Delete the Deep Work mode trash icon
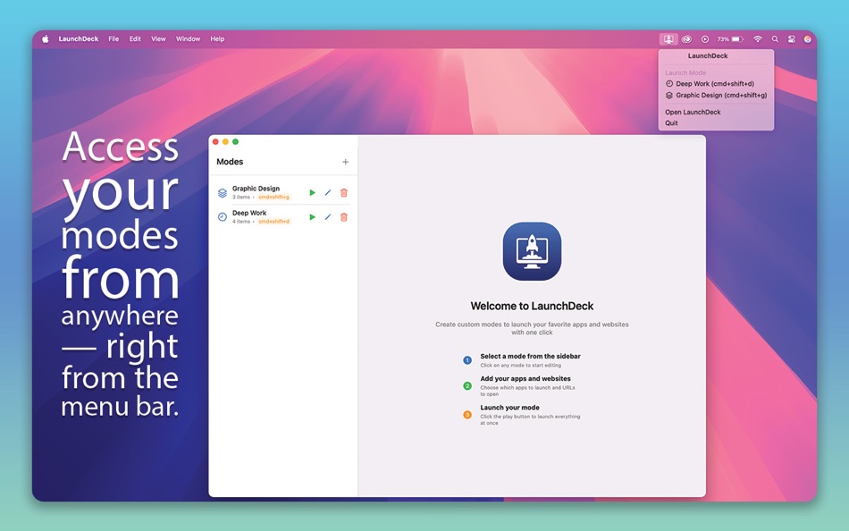Screen dimensions: 849x531 [344, 217]
